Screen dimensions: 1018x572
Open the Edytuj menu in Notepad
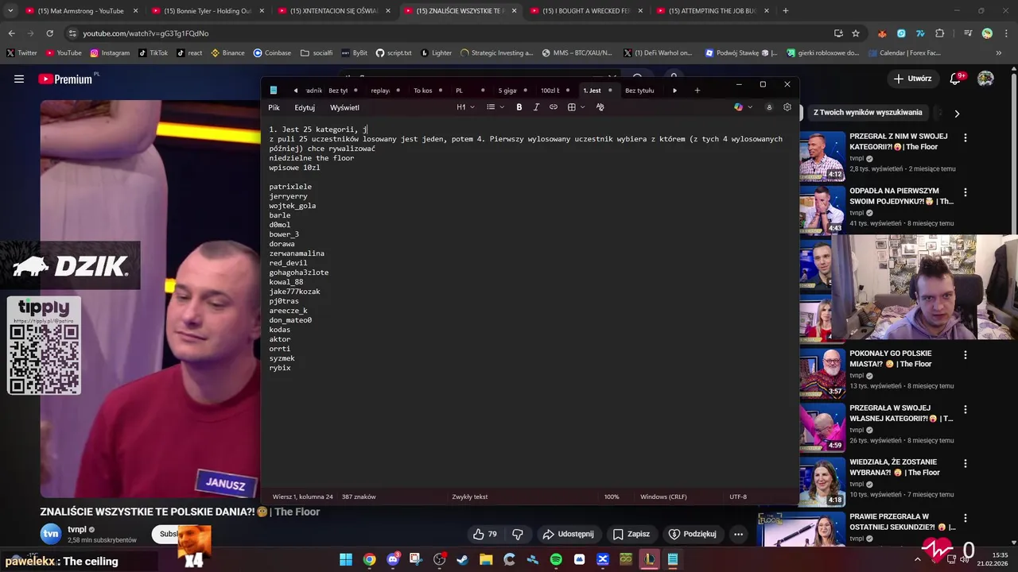click(x=305, y=107)
